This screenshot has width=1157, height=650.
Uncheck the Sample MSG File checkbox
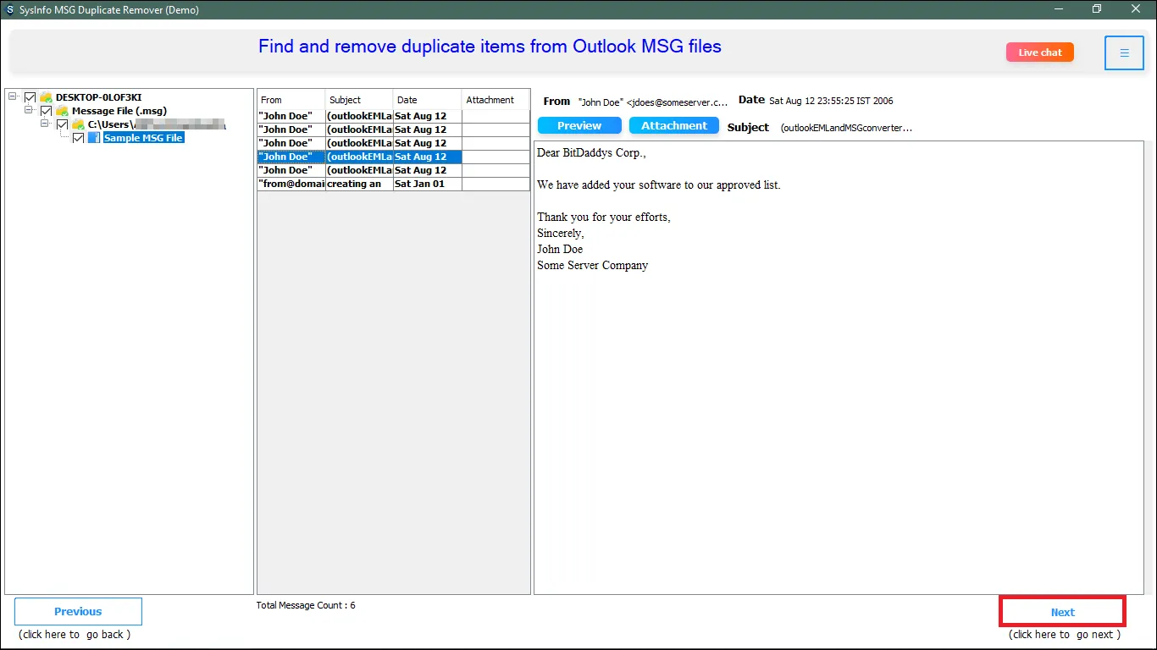point(79,138)
